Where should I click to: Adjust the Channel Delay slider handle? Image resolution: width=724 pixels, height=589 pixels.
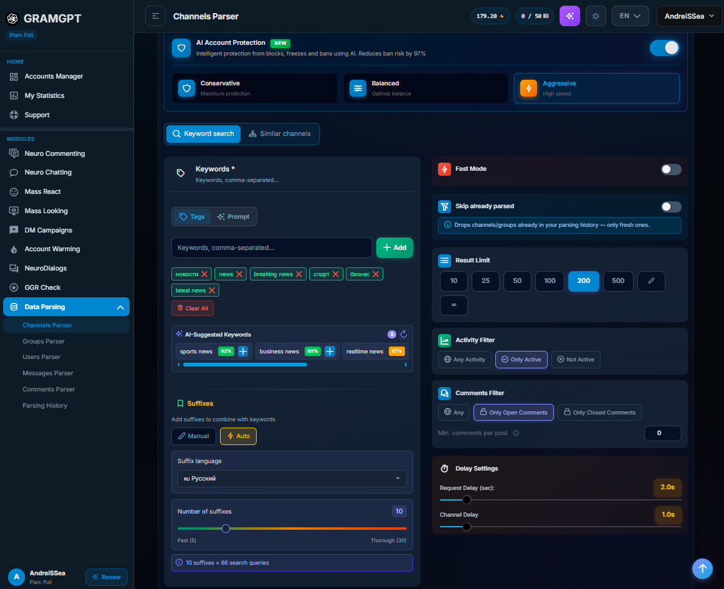tap(467, 527)
